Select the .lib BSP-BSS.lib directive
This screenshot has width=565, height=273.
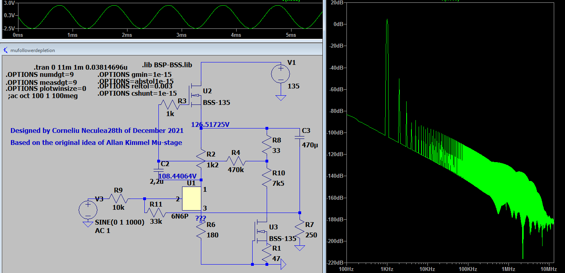click(x=167, y=65)
